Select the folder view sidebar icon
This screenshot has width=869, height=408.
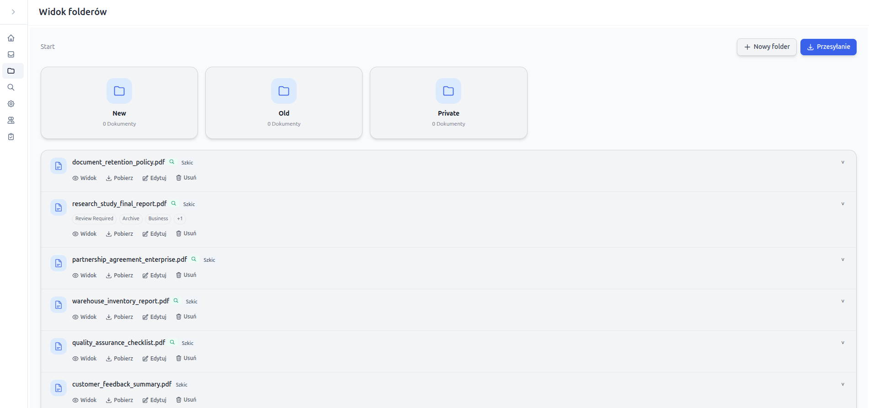coord(11,71)
